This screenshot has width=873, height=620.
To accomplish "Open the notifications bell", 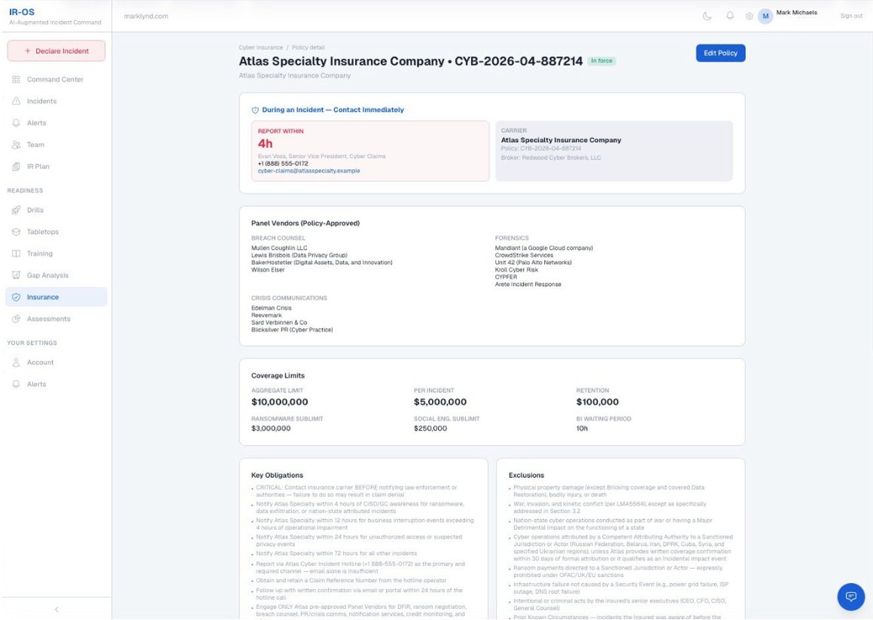I will click(729, 15).
